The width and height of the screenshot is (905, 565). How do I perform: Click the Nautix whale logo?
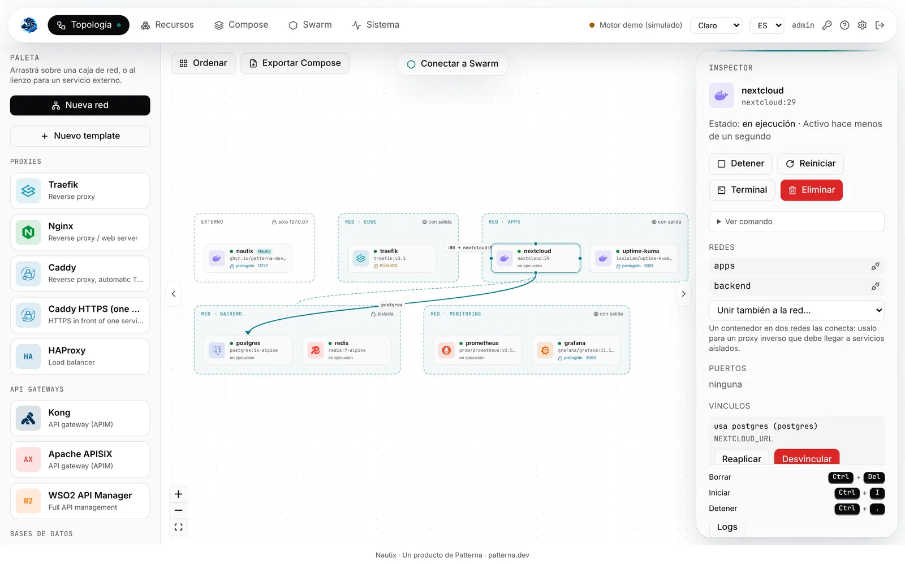(29, 25)
